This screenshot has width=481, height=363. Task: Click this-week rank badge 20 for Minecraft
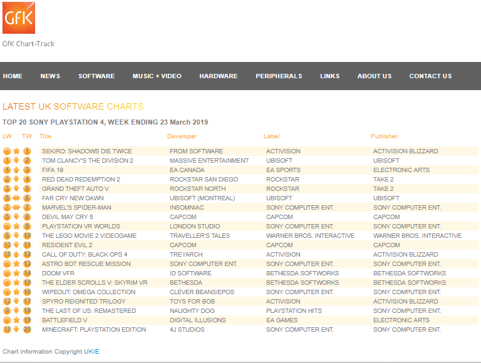[x=27, y=330]
